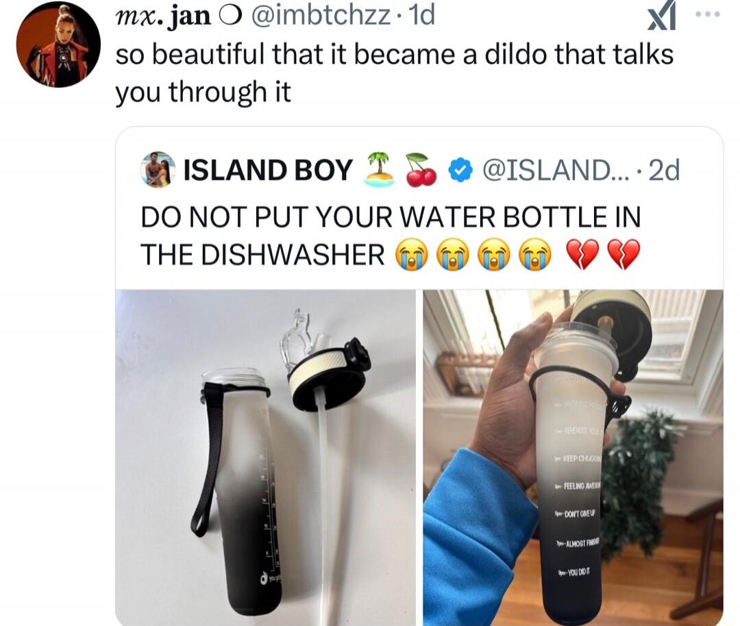
Task: Click the first crying face emoji
Action: tap(411, 255)
